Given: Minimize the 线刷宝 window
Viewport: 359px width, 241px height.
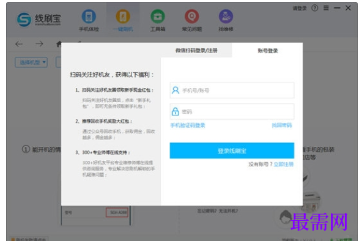Looking at the screenshot, I should 337,8.
